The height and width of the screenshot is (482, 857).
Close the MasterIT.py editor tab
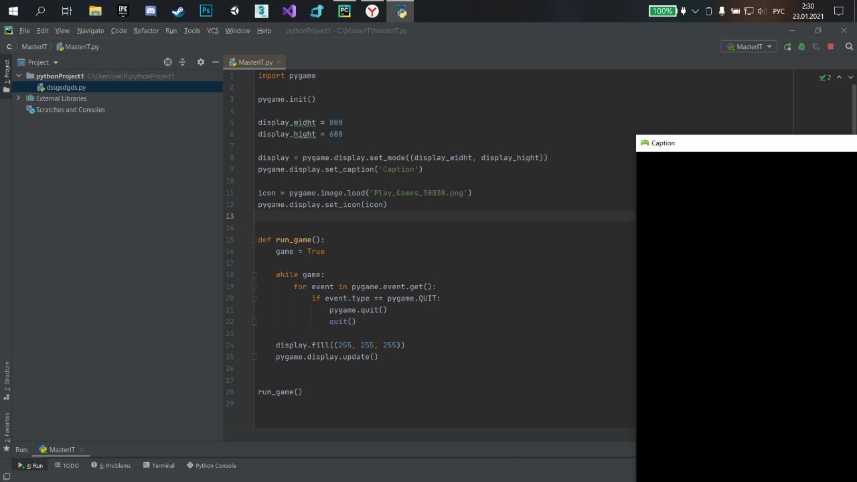(279, 62)
